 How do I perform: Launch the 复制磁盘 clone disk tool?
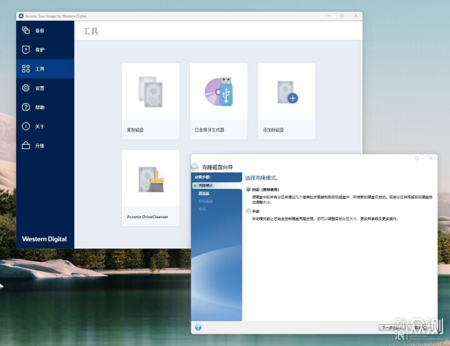[151, 101]
